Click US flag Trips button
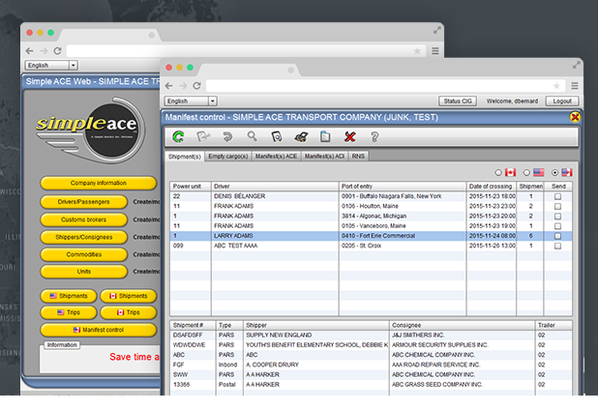Image resolution: width=598 pixels, height=406 pixels. point(69,312)
